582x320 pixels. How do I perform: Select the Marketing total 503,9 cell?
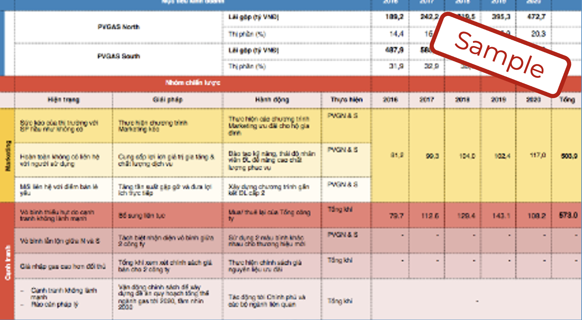[x=569, y=156]
